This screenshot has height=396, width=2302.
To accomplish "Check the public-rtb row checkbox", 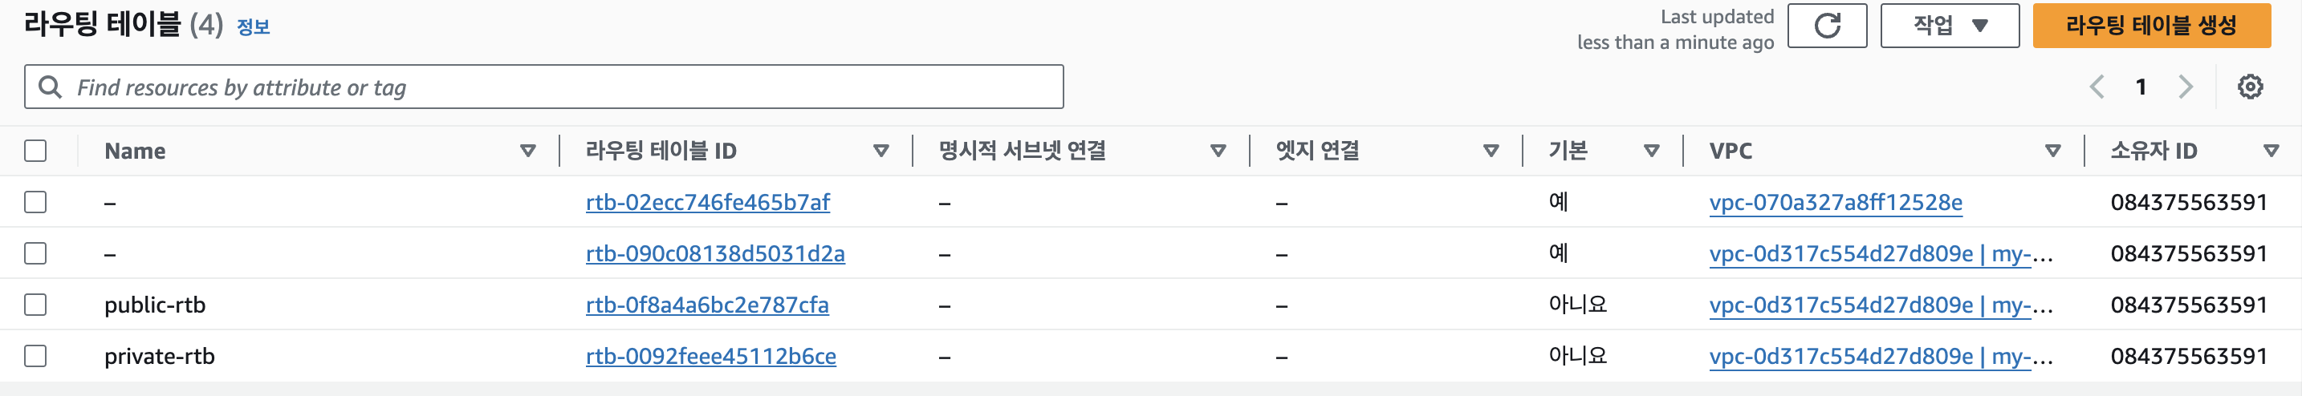I will (36, 305).
